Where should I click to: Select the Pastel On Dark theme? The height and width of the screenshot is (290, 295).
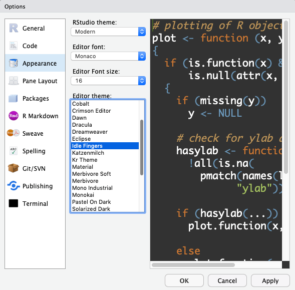point(105,202)
